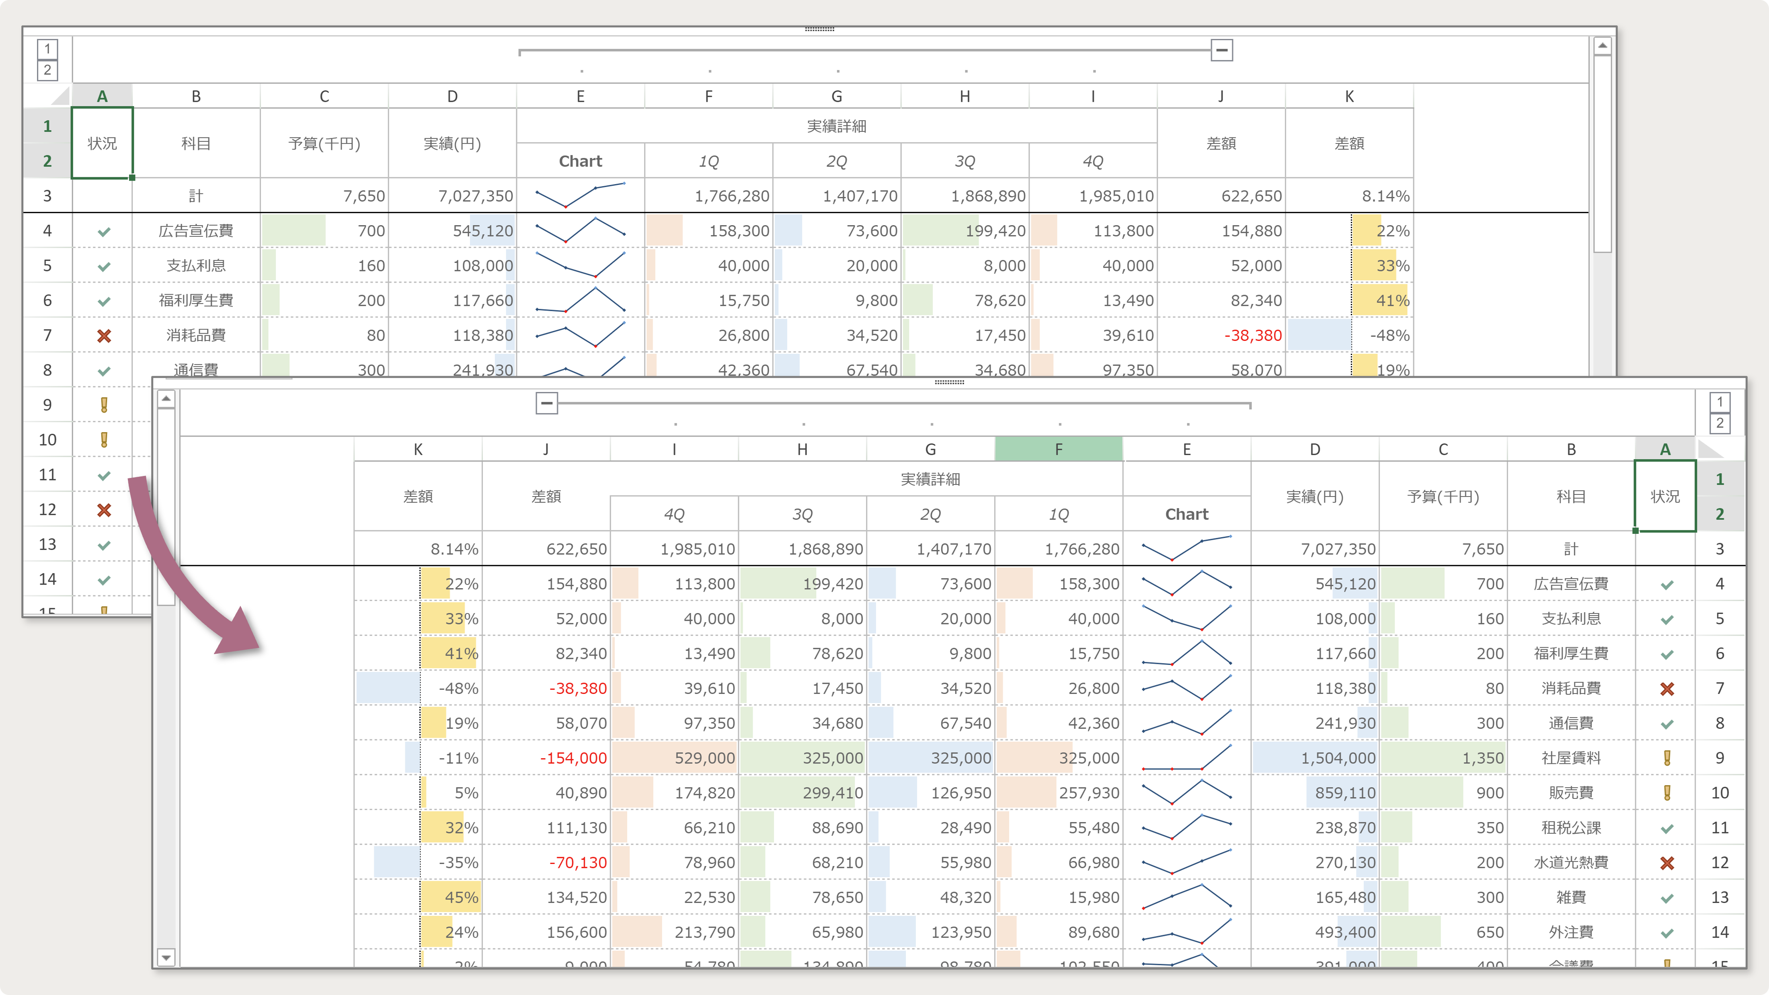Select column E header in front spreadsheet

[1187, 449]
